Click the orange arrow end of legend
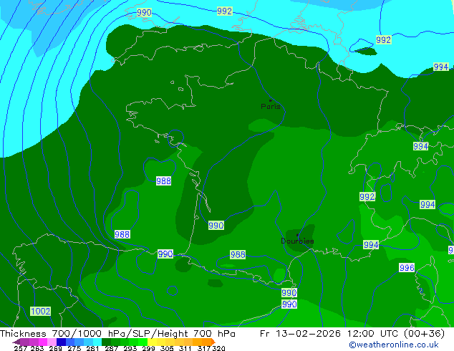The width and height of the screenshot is (454, 351). point(213,342)
